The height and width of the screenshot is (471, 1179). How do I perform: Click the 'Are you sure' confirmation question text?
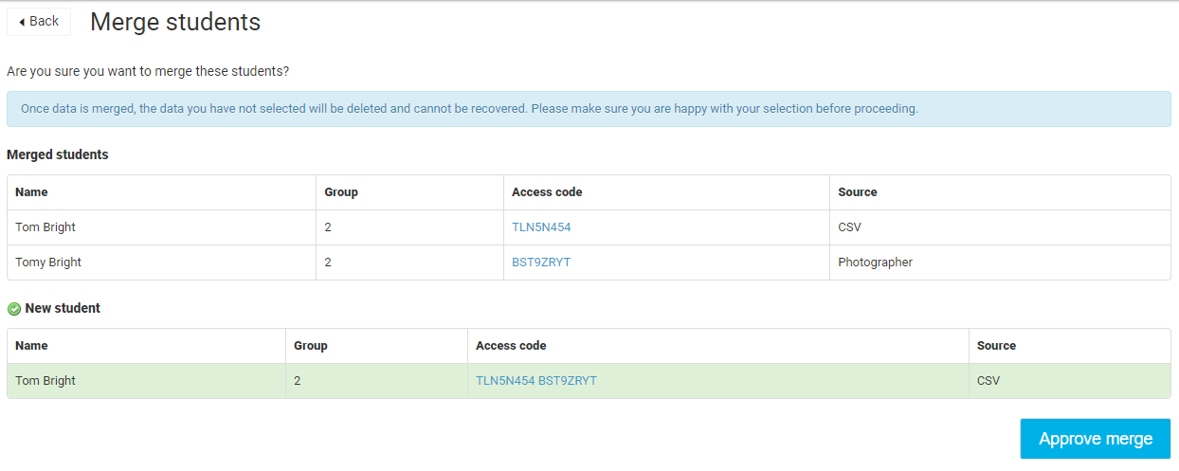[x=148, y=71]
